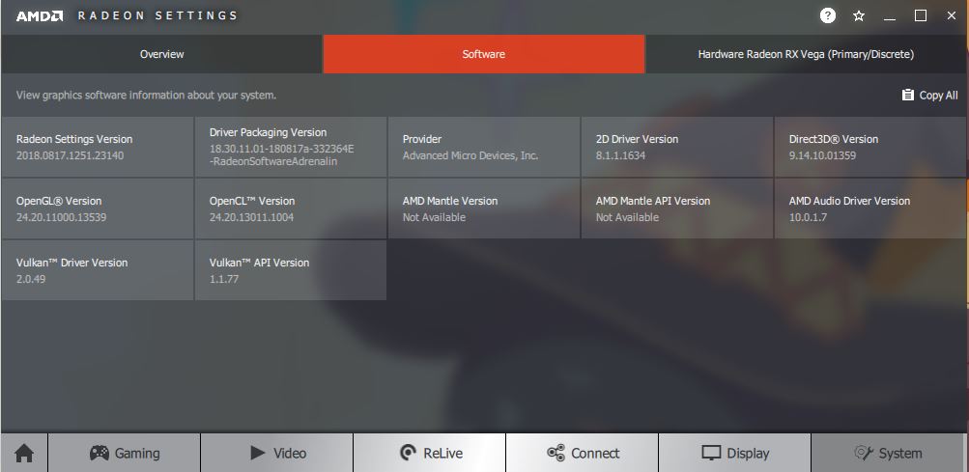Click the Vulkan API Version tile
Image resolution: width=969 pixels, height=472 pixels.
[291, 270]
